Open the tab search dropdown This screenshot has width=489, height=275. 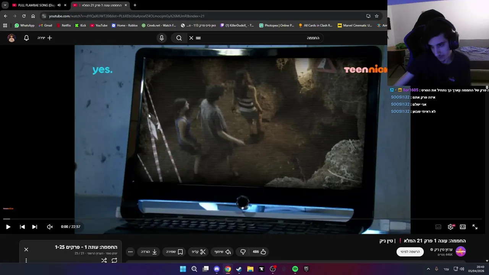(x=5, y=5)
